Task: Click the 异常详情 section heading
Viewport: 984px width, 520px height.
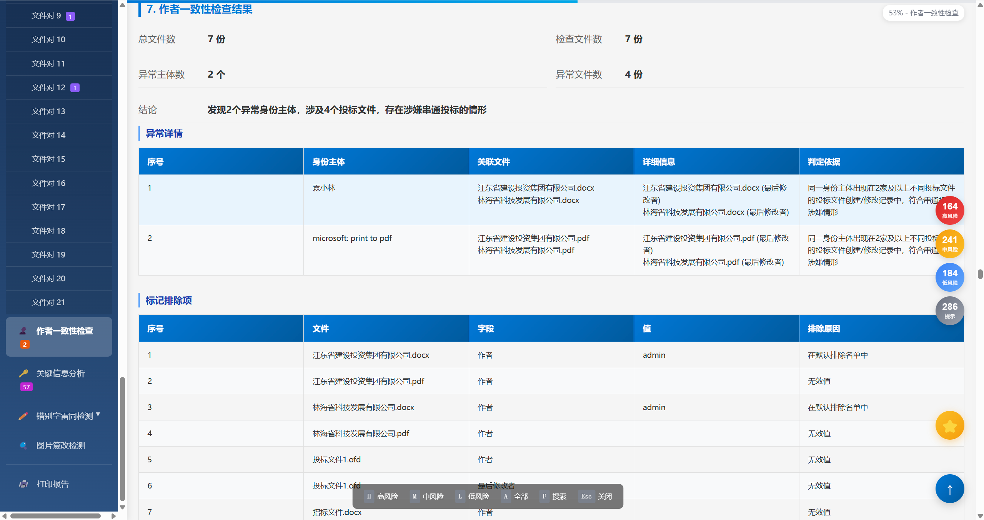Action: [x=164, y=133]
